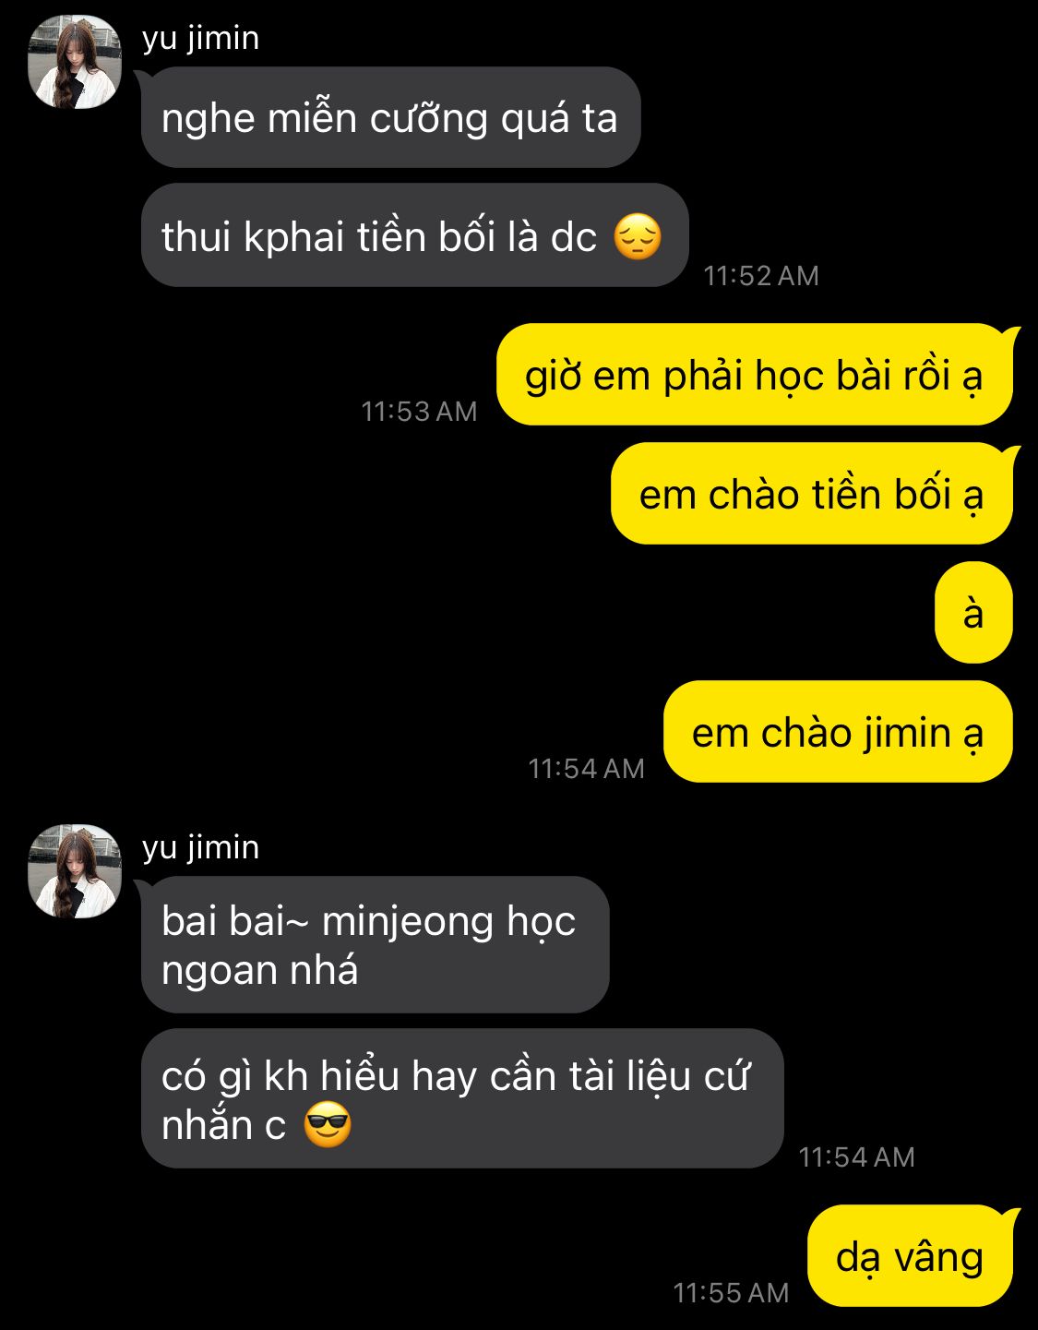Tap the 11:53 AM timestamp

coord(419,412)
